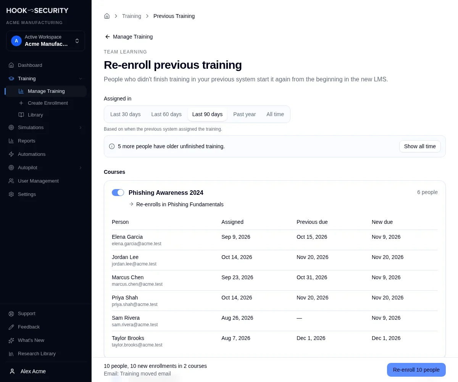Click the Jordan Lee name
The image size is (458, 382).
[125, 257]
